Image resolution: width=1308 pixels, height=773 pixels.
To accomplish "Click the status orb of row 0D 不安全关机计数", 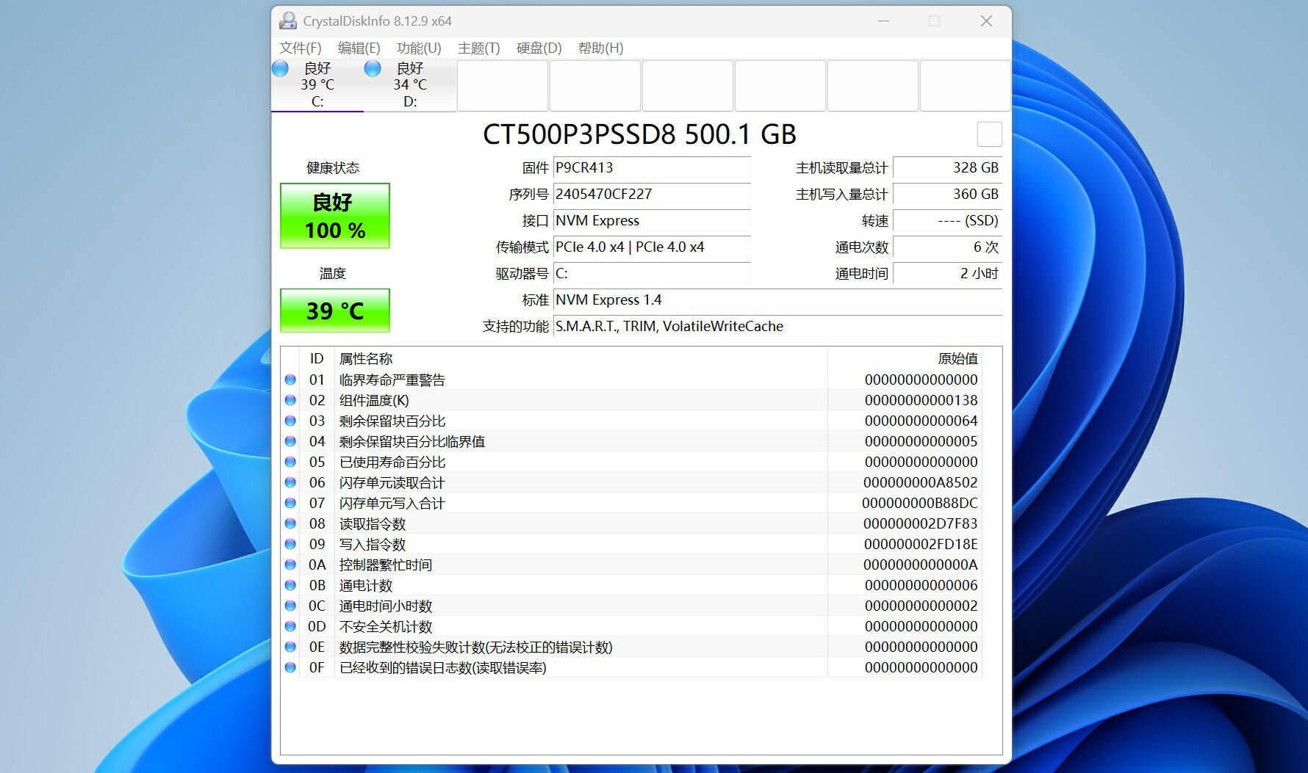I will 290,626.
